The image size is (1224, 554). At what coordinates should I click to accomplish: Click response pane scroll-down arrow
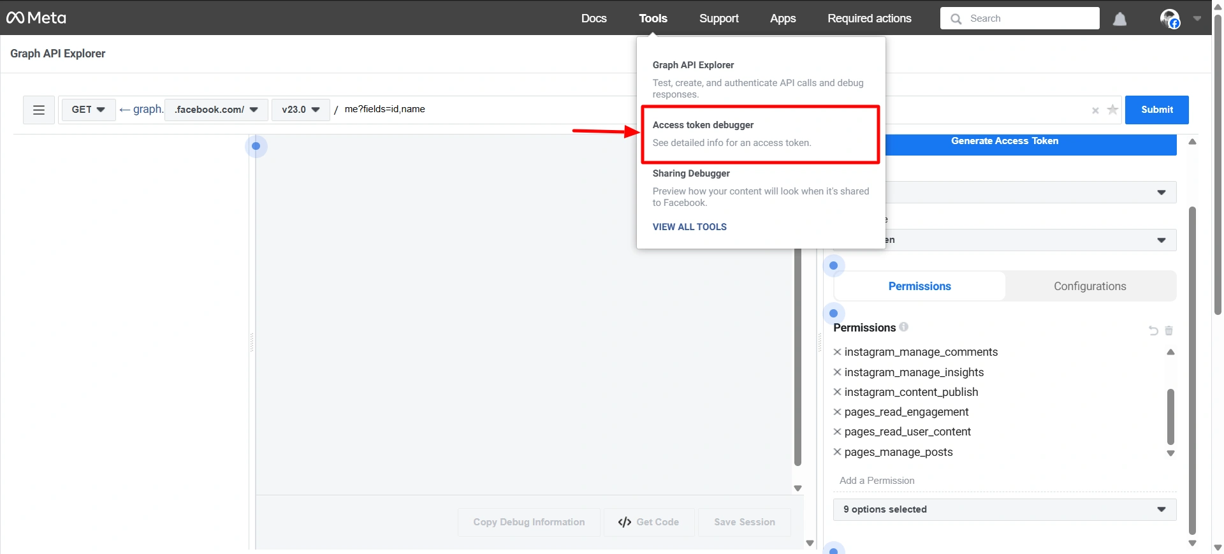point(798,488)
